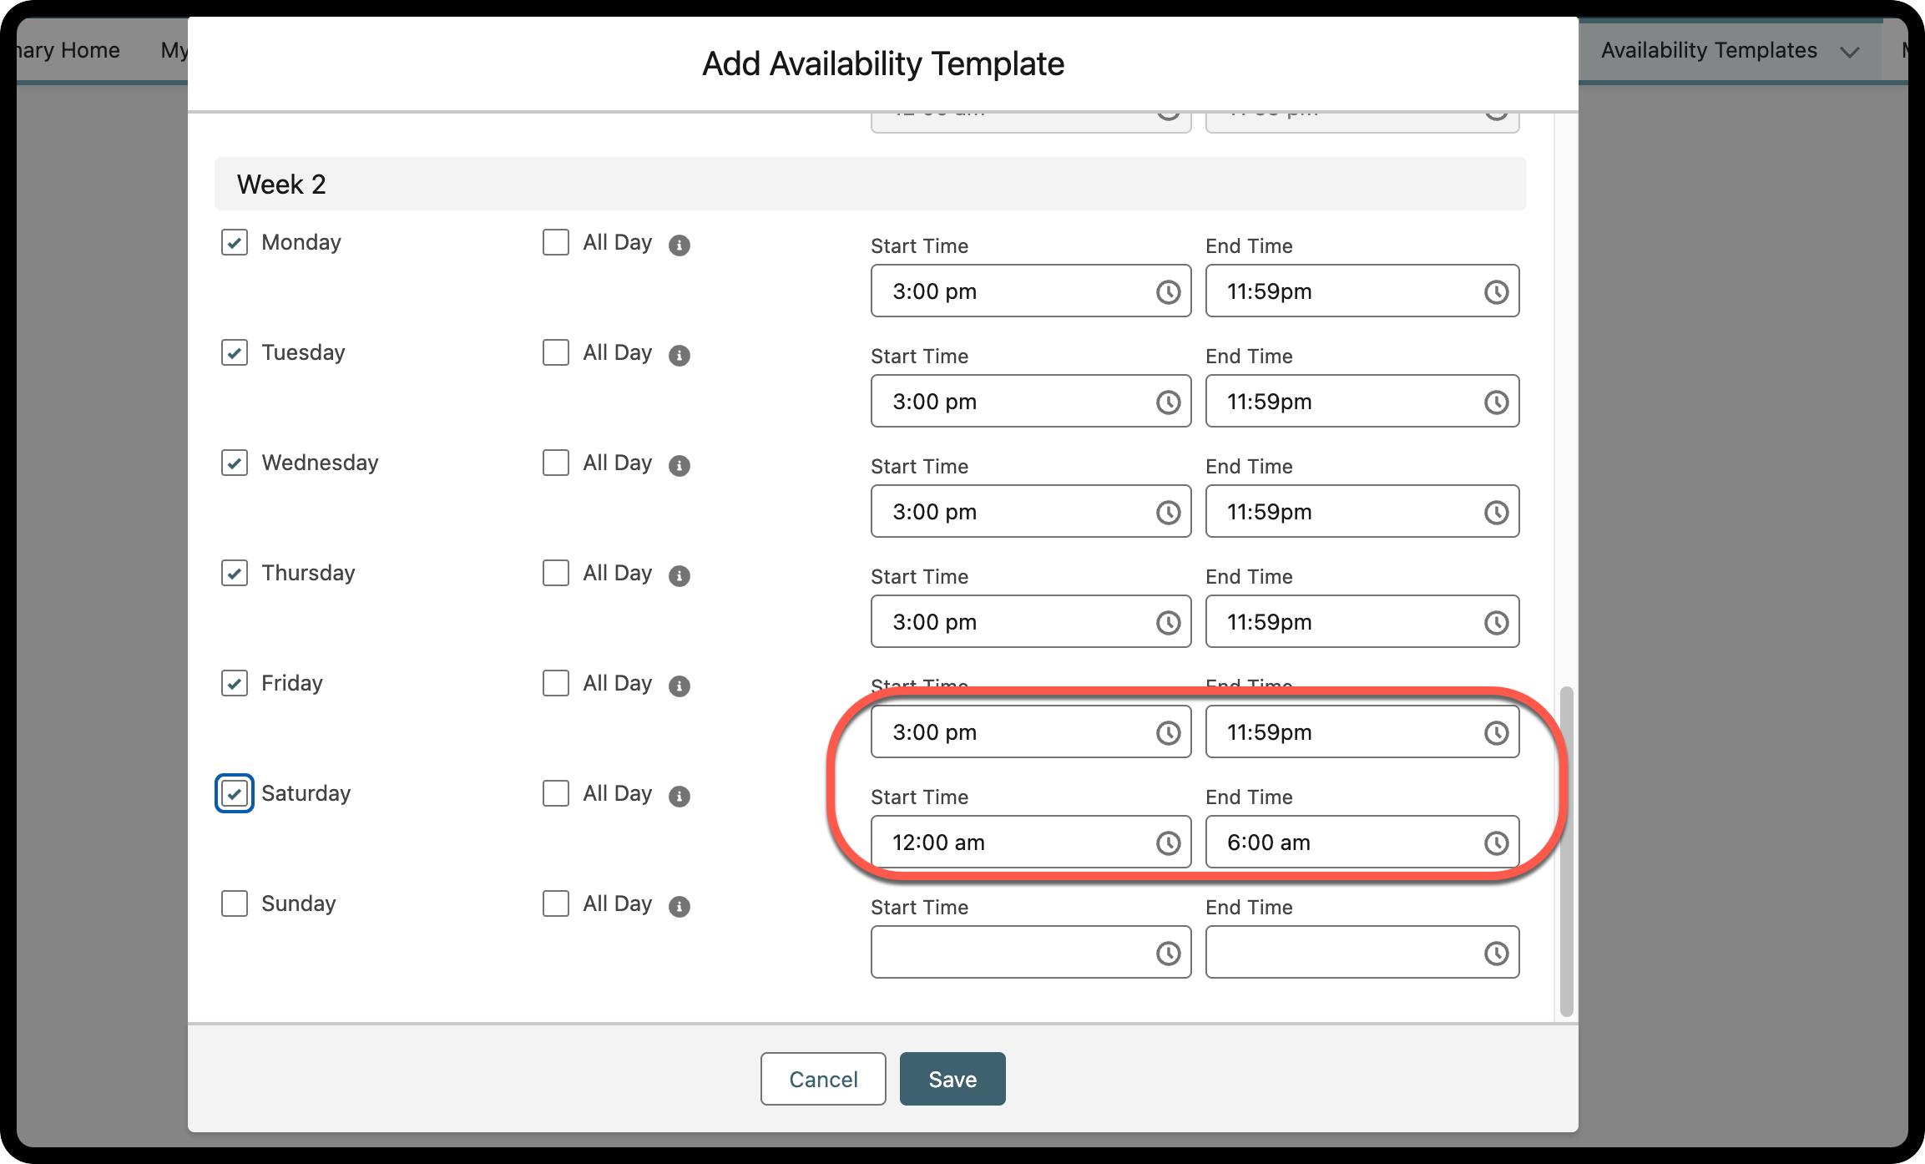Open Monday's Start Time clock picker
This screenshot has width=1925, height=1164.
click(x=1167, y=291)
